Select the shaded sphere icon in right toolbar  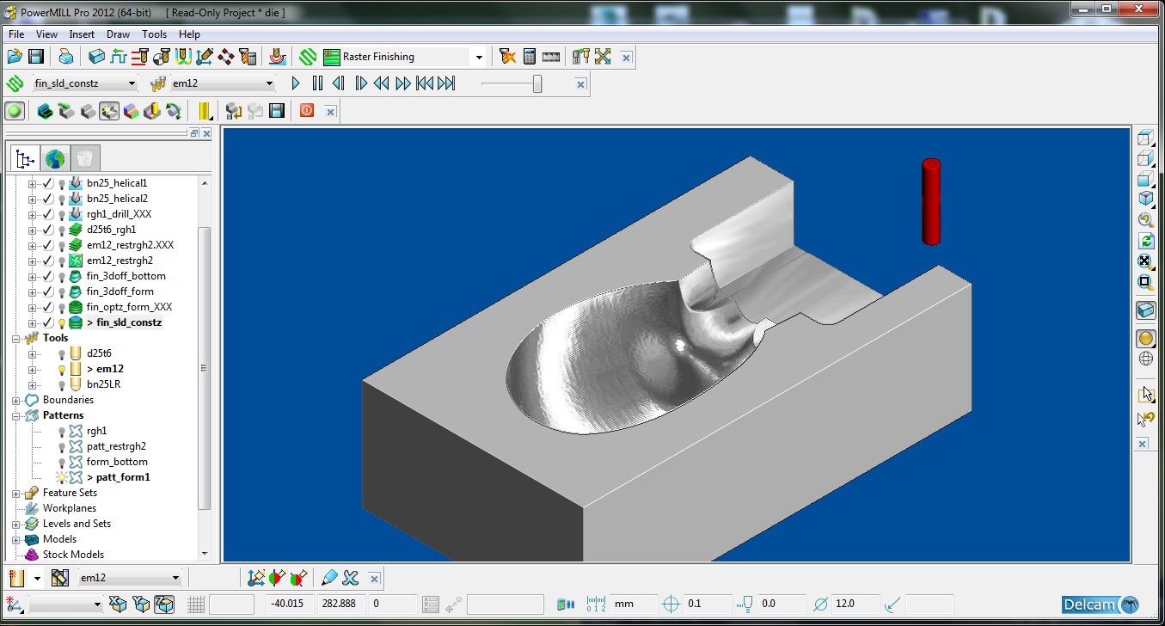pos(1145,339)
